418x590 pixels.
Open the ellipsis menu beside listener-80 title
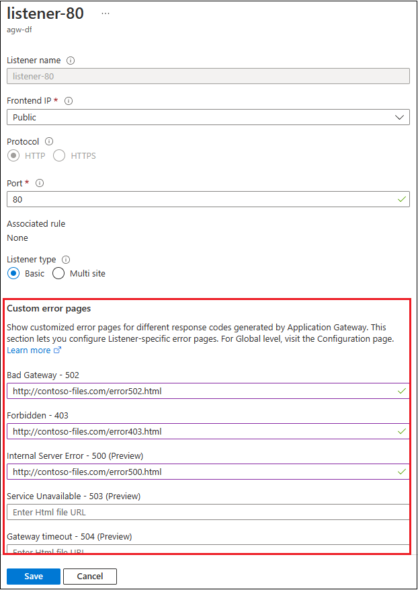106,13
